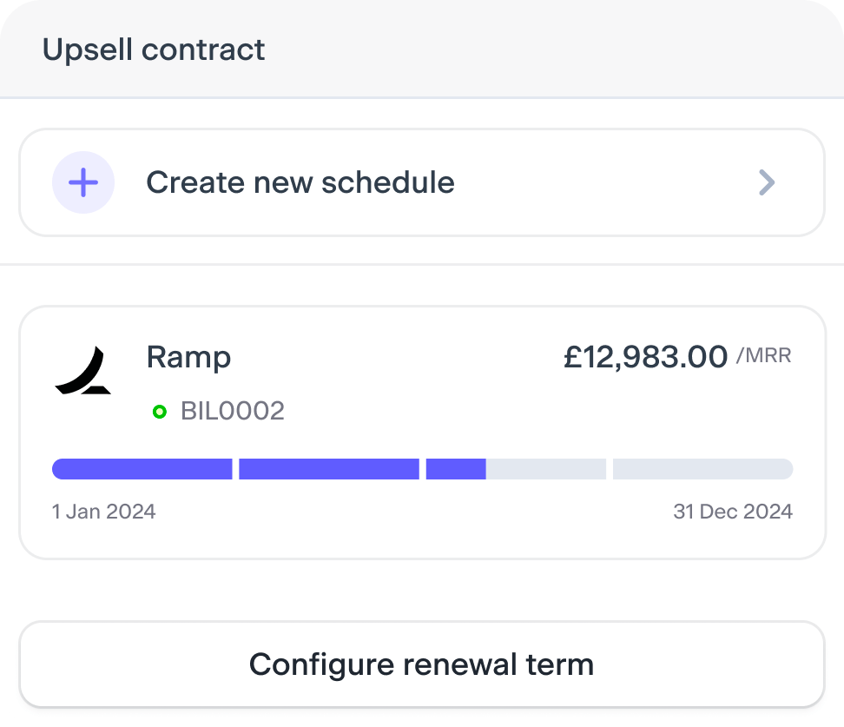Click the green active status dot
This screenshot has width=844, height=727.
pyautogui.click(x=159, y=412)
